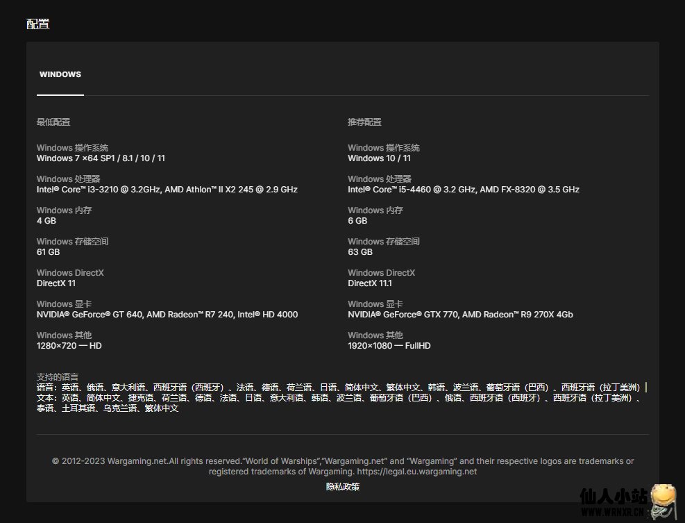Click the 推荐配置 column heading
The width and height of the screenshot is (685, 523).
click(364, 122)
